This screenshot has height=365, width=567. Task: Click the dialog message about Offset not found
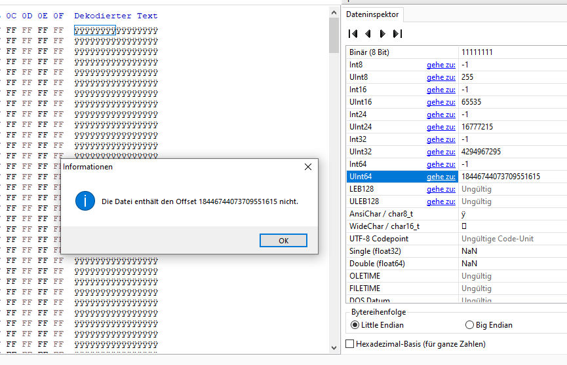coord(200,202)
